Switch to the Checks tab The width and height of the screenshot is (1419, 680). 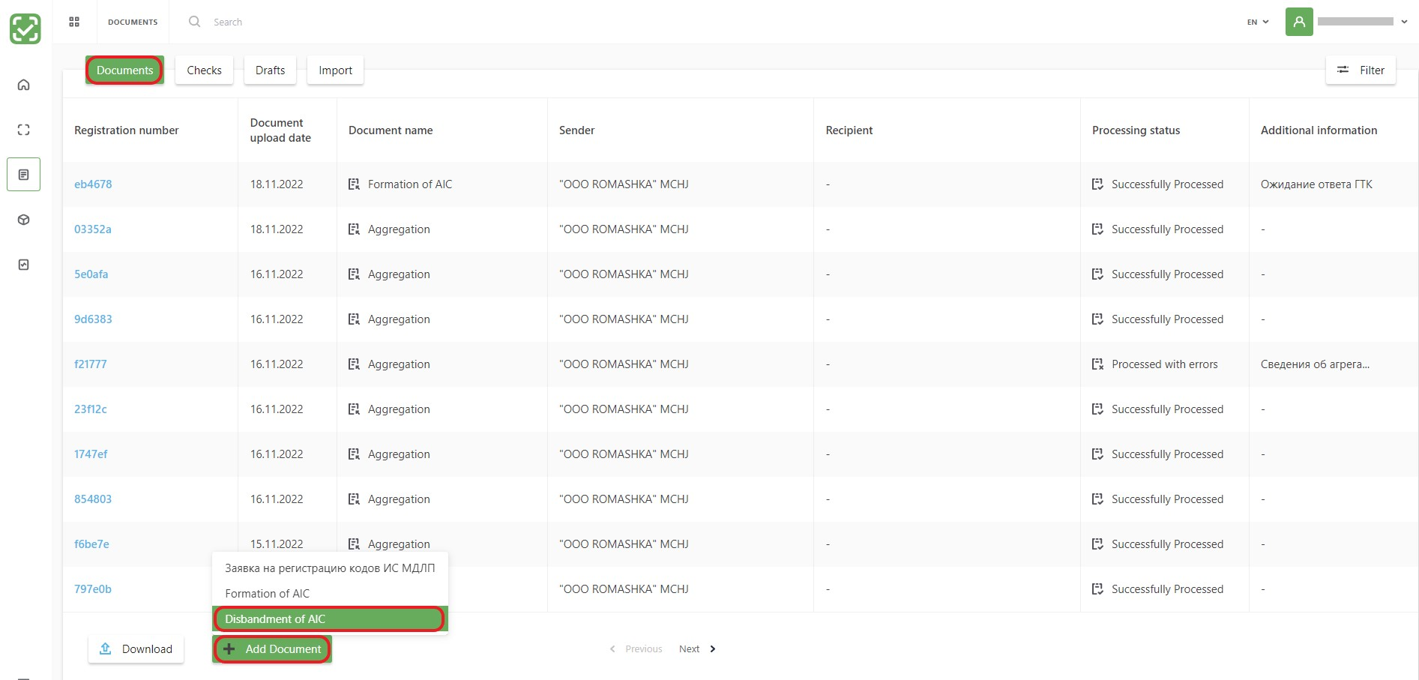(x=204, y=70)
